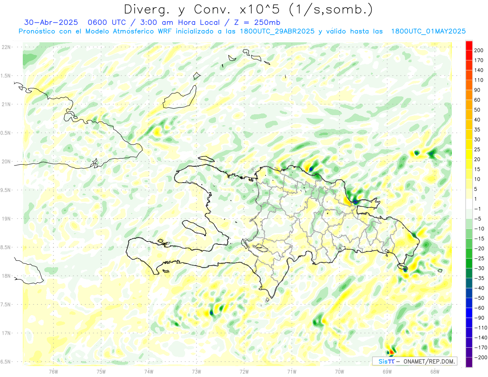Click the '75W' longitude label
The height and width of the screenshot is (377, 488).
point(101,371)
